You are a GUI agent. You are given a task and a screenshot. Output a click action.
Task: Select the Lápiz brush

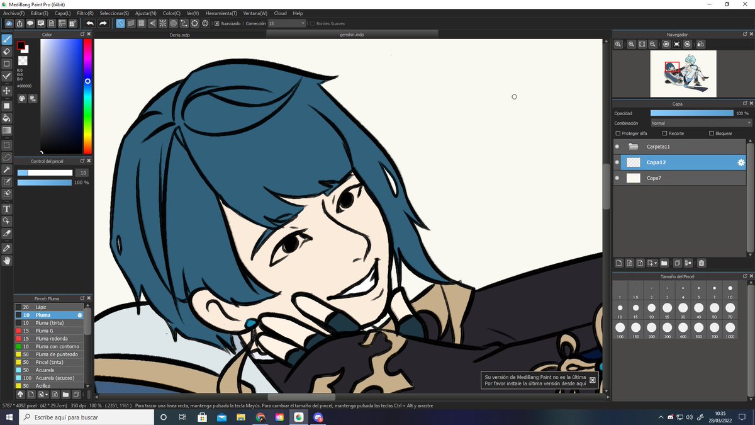pos(50,307)
